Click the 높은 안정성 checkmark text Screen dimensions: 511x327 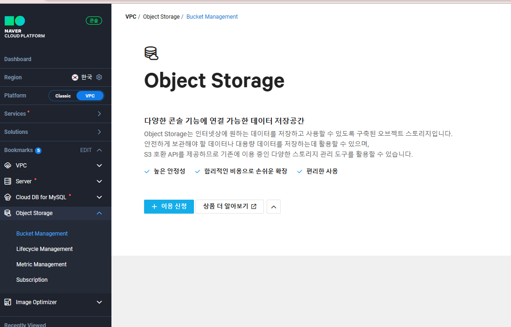[x=169, y=171]
